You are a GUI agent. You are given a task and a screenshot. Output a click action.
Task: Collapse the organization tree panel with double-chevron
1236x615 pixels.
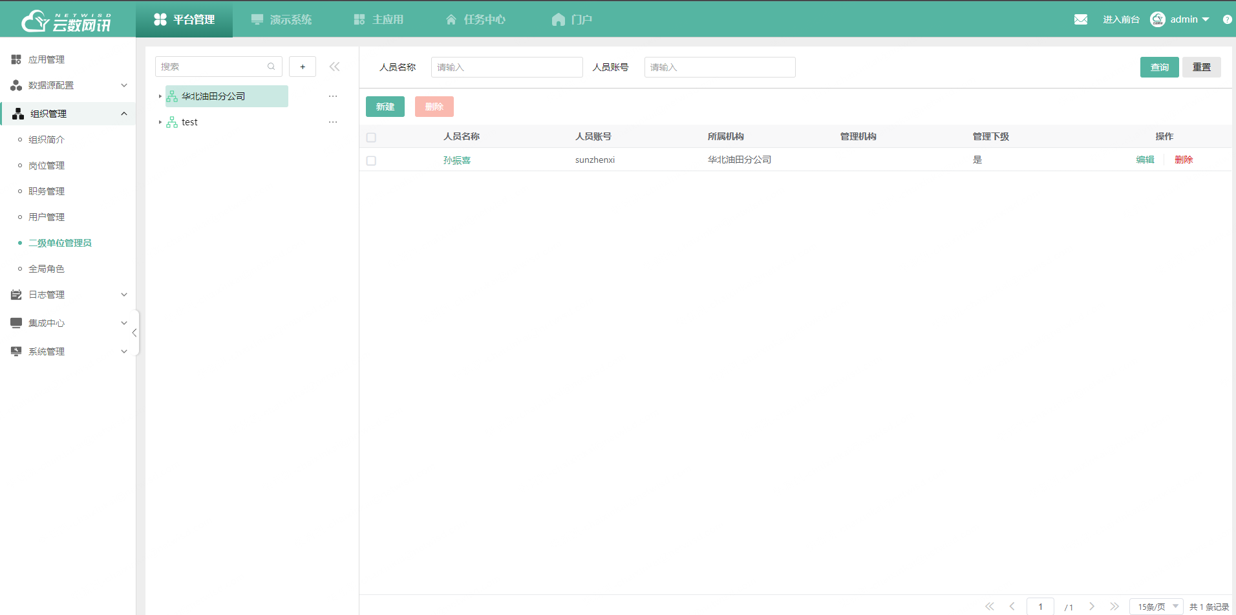click(x=334, y=67)
